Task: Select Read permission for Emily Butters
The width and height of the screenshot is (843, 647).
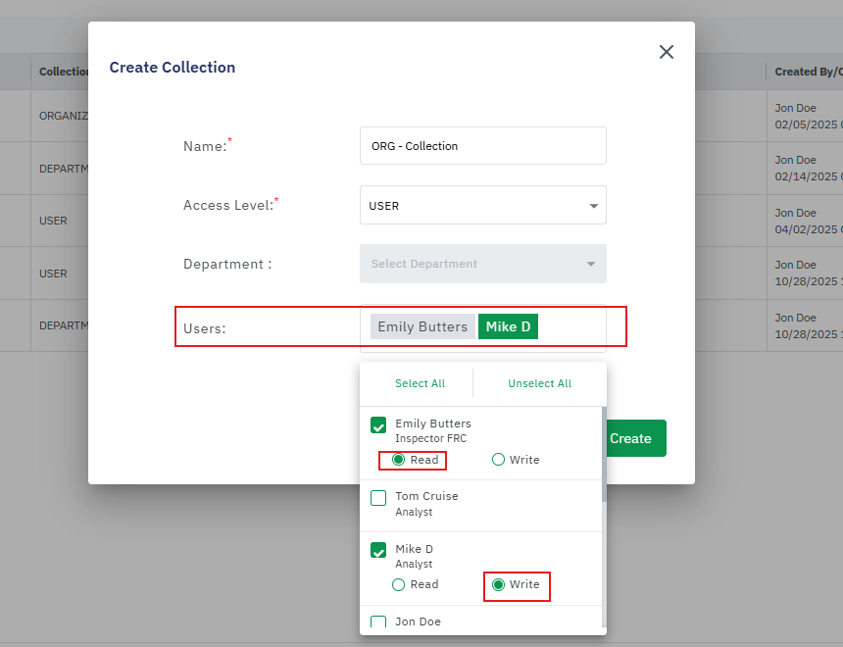Action: coord(399,460)
